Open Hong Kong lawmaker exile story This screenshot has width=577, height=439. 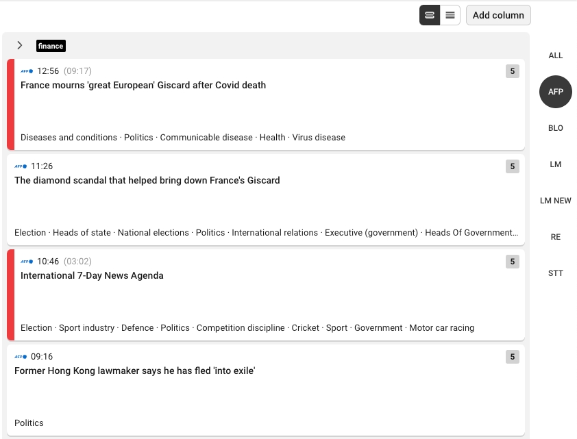pos(135,371)
